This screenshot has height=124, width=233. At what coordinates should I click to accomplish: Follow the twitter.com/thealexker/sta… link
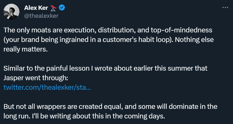[47, 87]
